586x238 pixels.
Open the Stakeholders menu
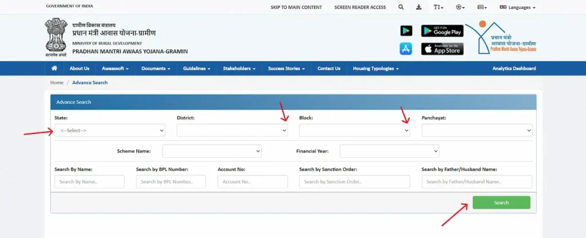[239, 69]
